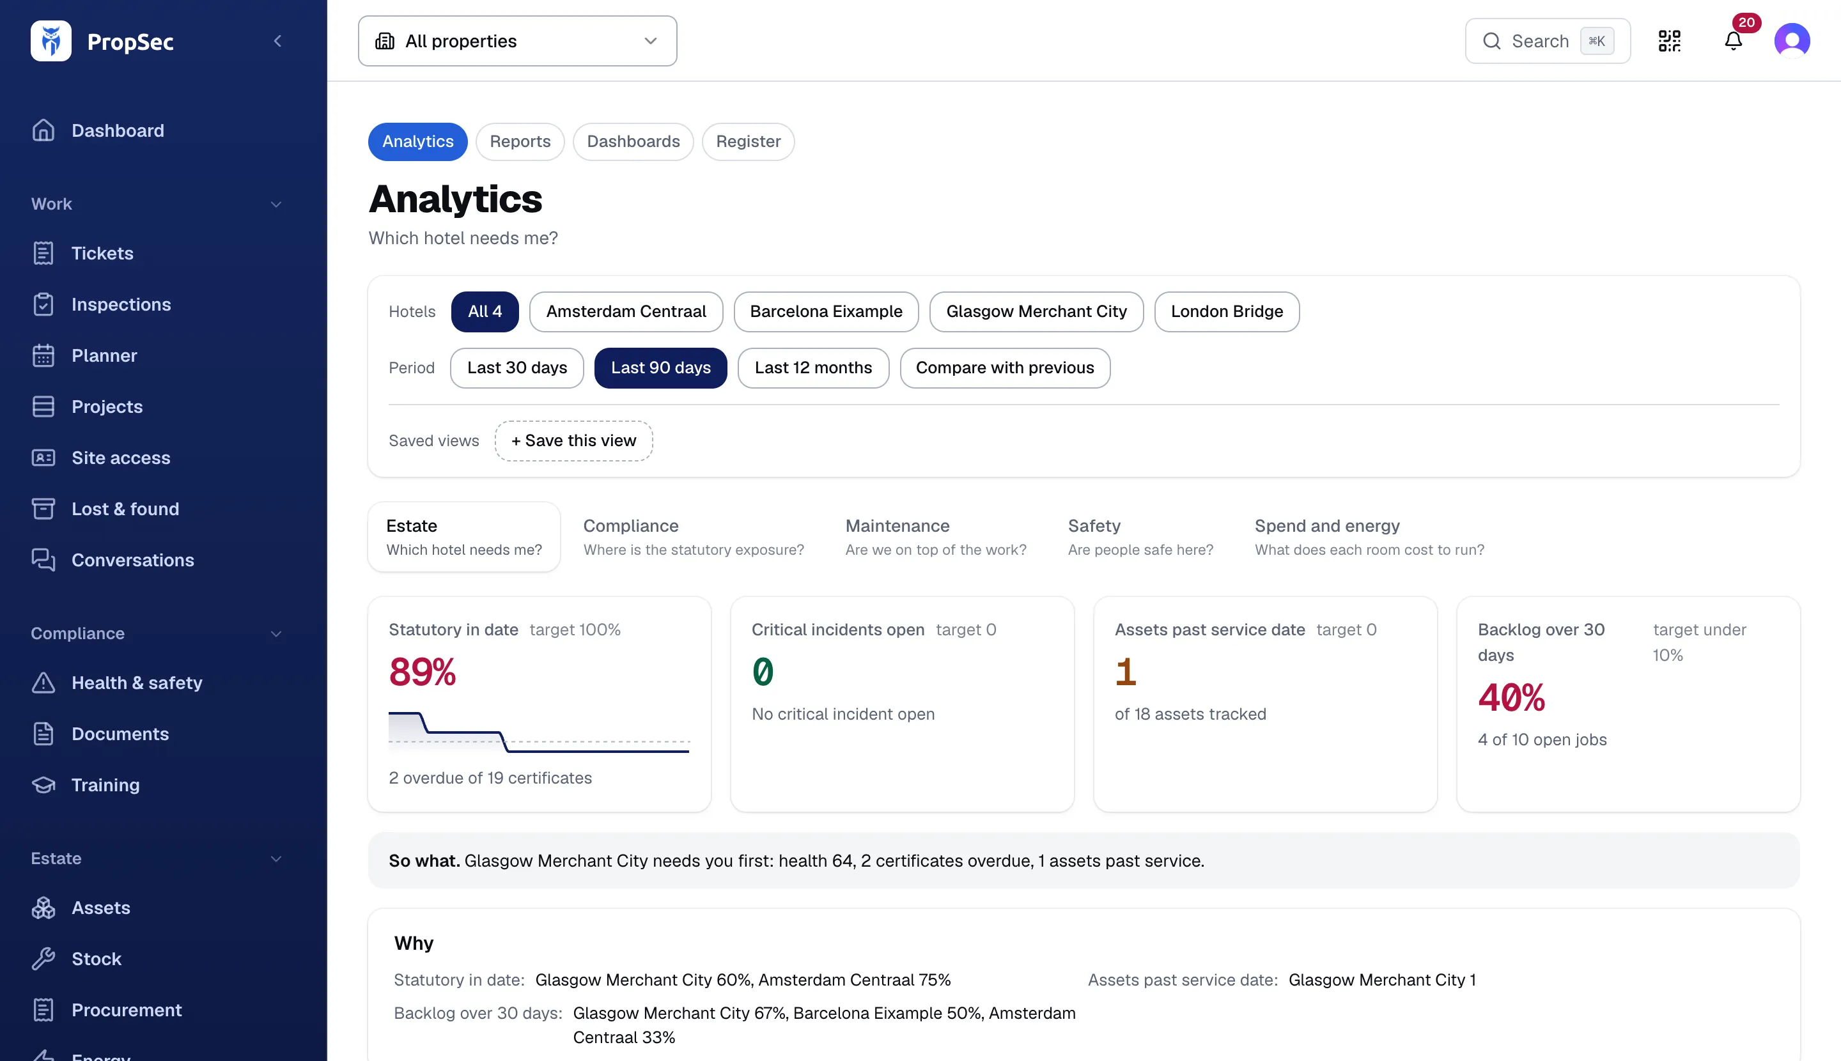Click the Projects icon in sidebar

[43, 406]
